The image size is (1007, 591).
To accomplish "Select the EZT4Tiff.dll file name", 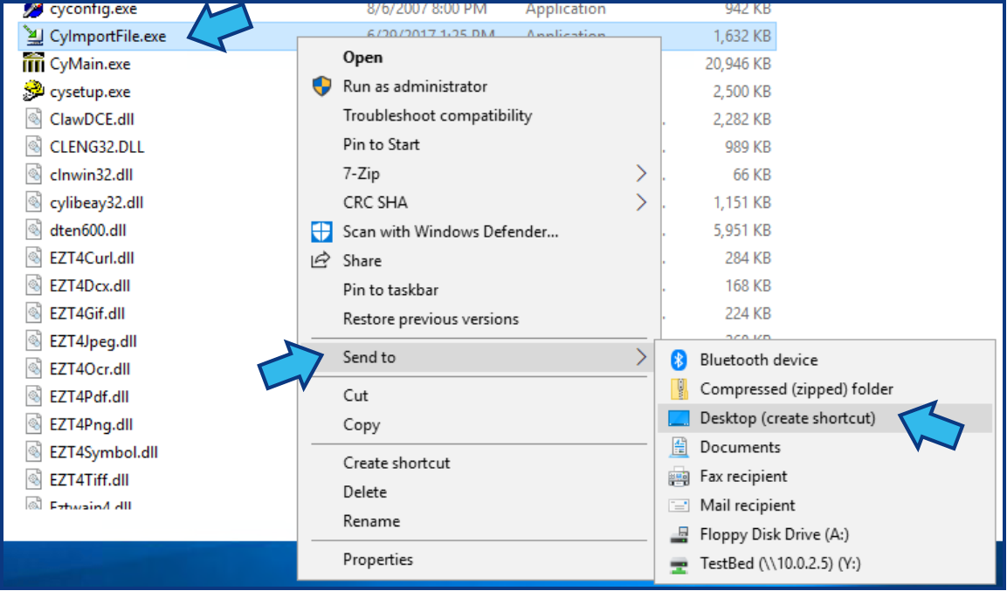I will tap(89, 480).
